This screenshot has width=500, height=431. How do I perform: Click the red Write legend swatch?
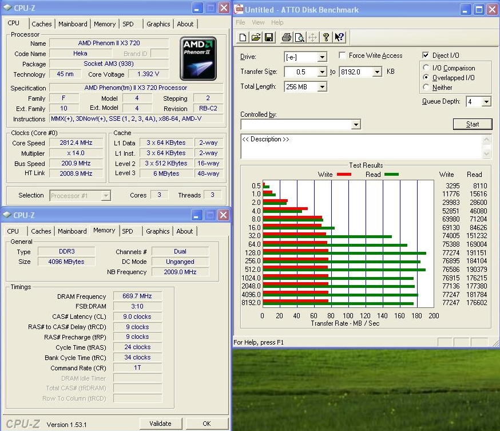pos(344,174)
